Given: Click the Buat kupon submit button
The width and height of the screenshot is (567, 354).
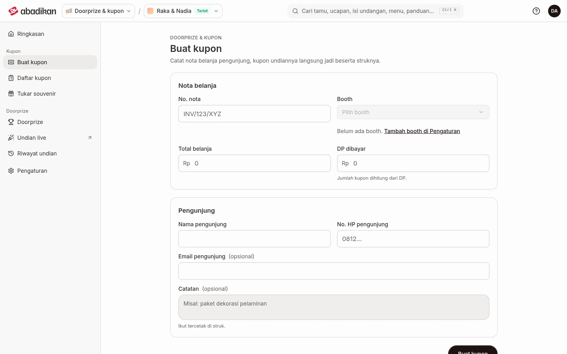Looking at the screenshot, I should [473, 350].
